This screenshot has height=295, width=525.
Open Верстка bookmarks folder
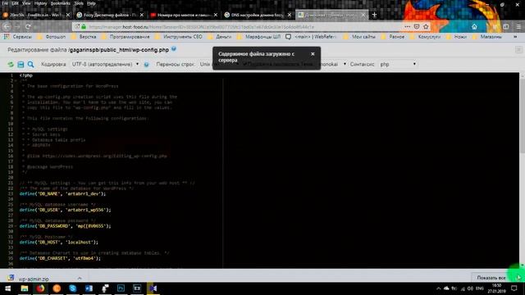pyautogui.click(x=84, y=37)
